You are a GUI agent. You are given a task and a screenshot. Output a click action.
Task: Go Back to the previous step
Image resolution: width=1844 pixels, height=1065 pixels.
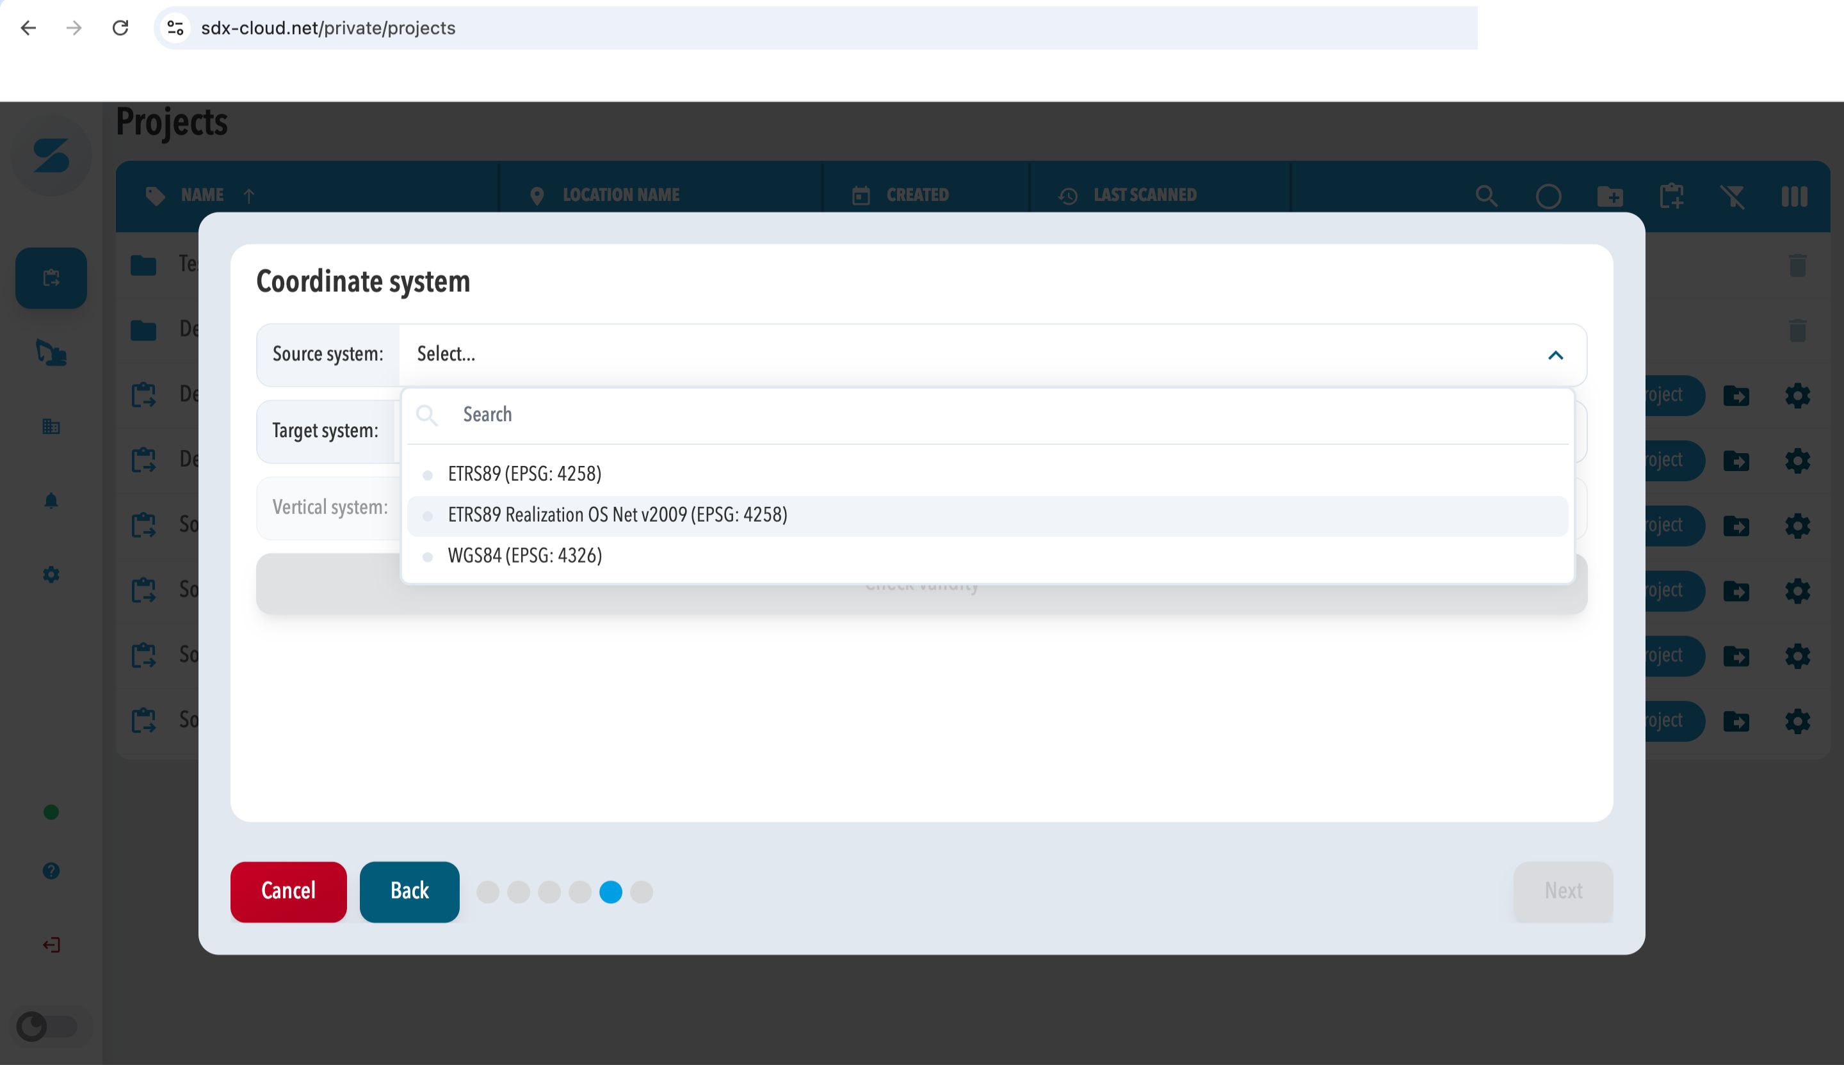[409, 891]
